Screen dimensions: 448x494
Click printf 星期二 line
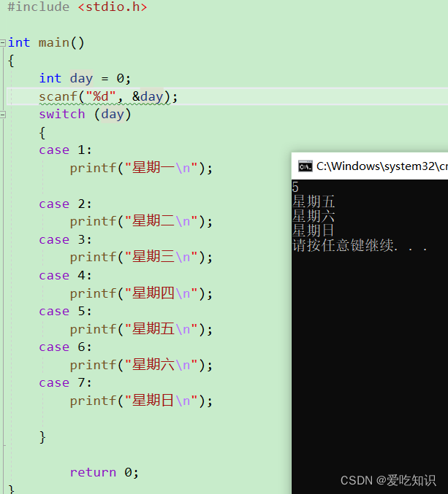click(141, 222)
